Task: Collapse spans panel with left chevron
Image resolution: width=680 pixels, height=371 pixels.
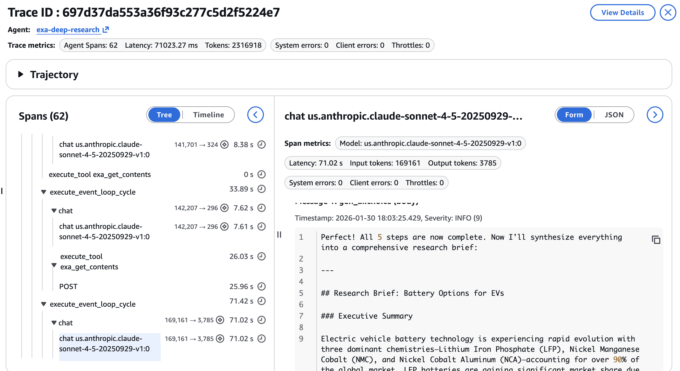Action: click(x=255, y=115)
